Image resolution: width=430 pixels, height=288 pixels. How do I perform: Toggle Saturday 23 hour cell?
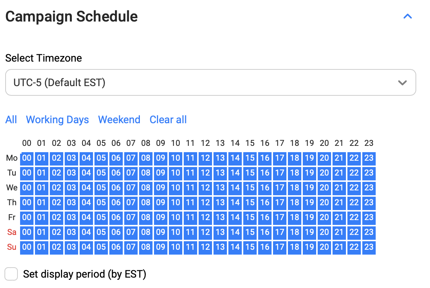click(x=369, y=232)
